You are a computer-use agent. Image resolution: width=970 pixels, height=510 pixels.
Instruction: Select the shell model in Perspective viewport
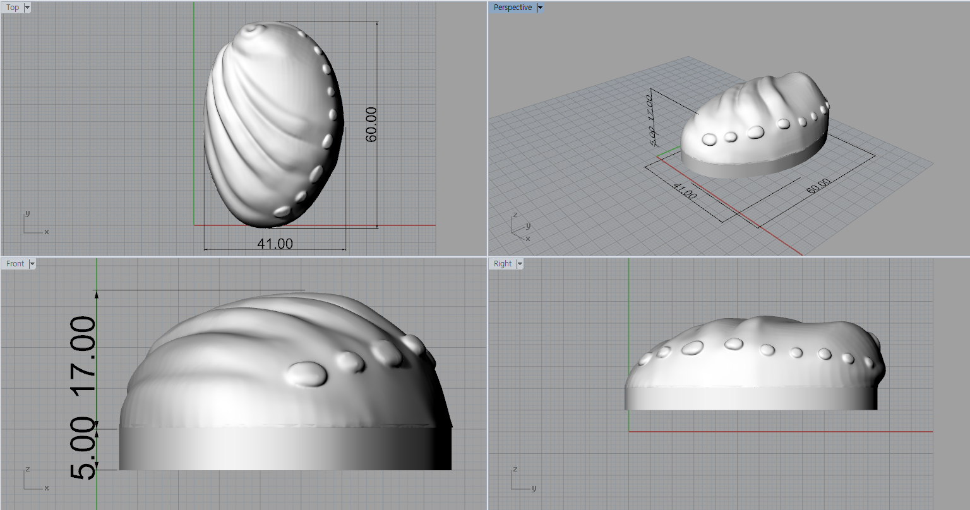point(755,126)
